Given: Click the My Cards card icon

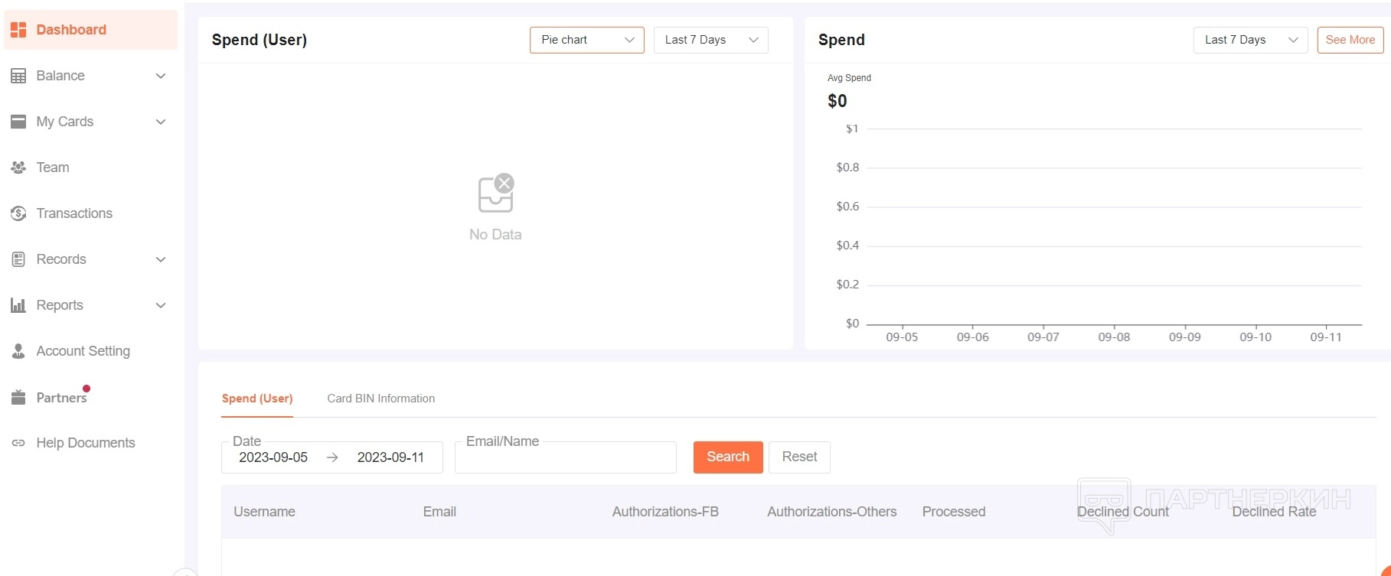Looking at the screenshot, I should tap(18, 122).
